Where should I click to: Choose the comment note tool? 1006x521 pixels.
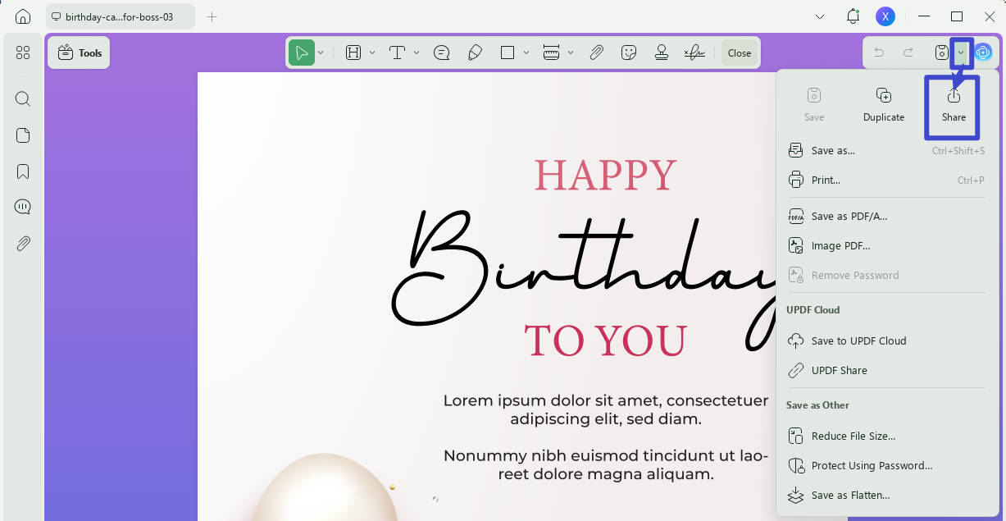click(x=441, y=53)
